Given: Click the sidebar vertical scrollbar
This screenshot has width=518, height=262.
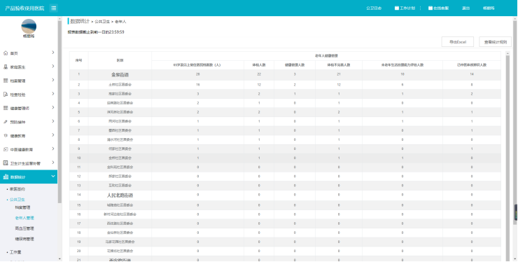Looking at the screenshot, I should (59, 112).
